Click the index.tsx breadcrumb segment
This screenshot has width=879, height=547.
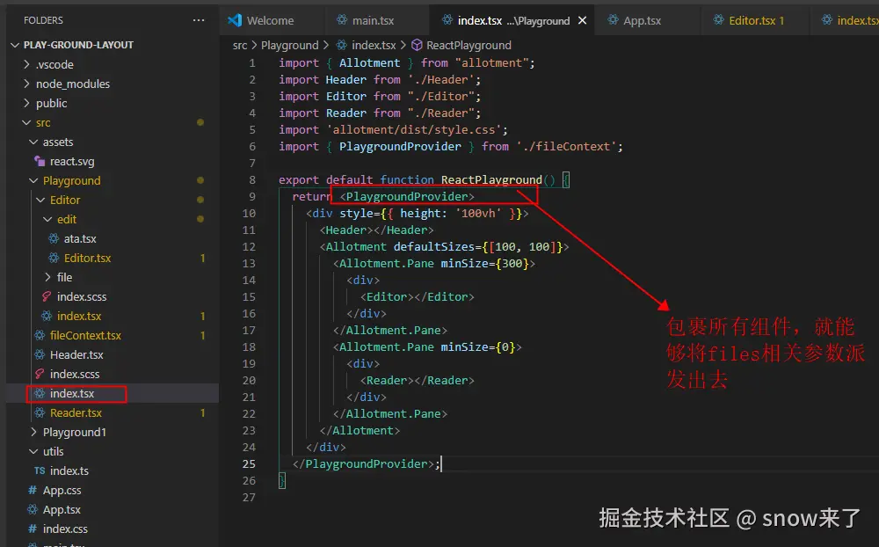coord(374,45)
